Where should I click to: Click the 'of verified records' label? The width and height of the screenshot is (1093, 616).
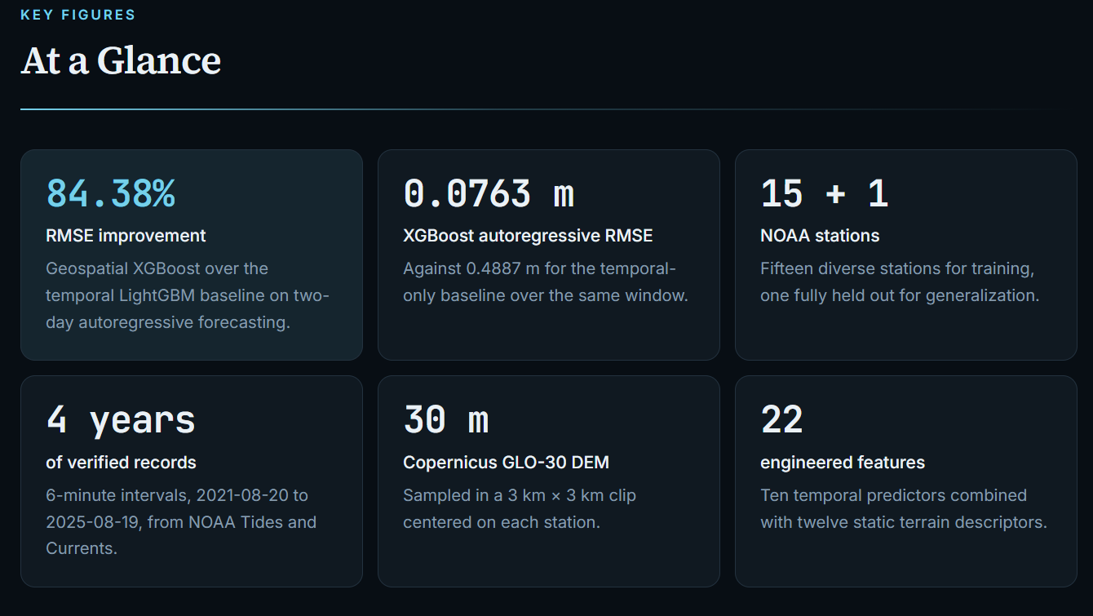122,463
